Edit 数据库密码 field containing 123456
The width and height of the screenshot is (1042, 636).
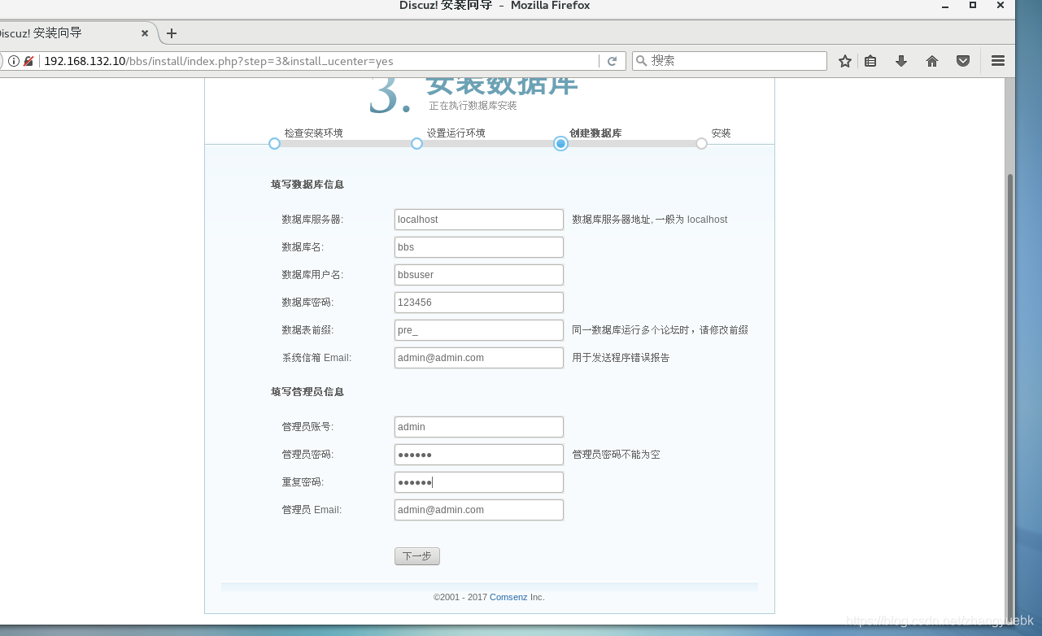click(479, 303)
